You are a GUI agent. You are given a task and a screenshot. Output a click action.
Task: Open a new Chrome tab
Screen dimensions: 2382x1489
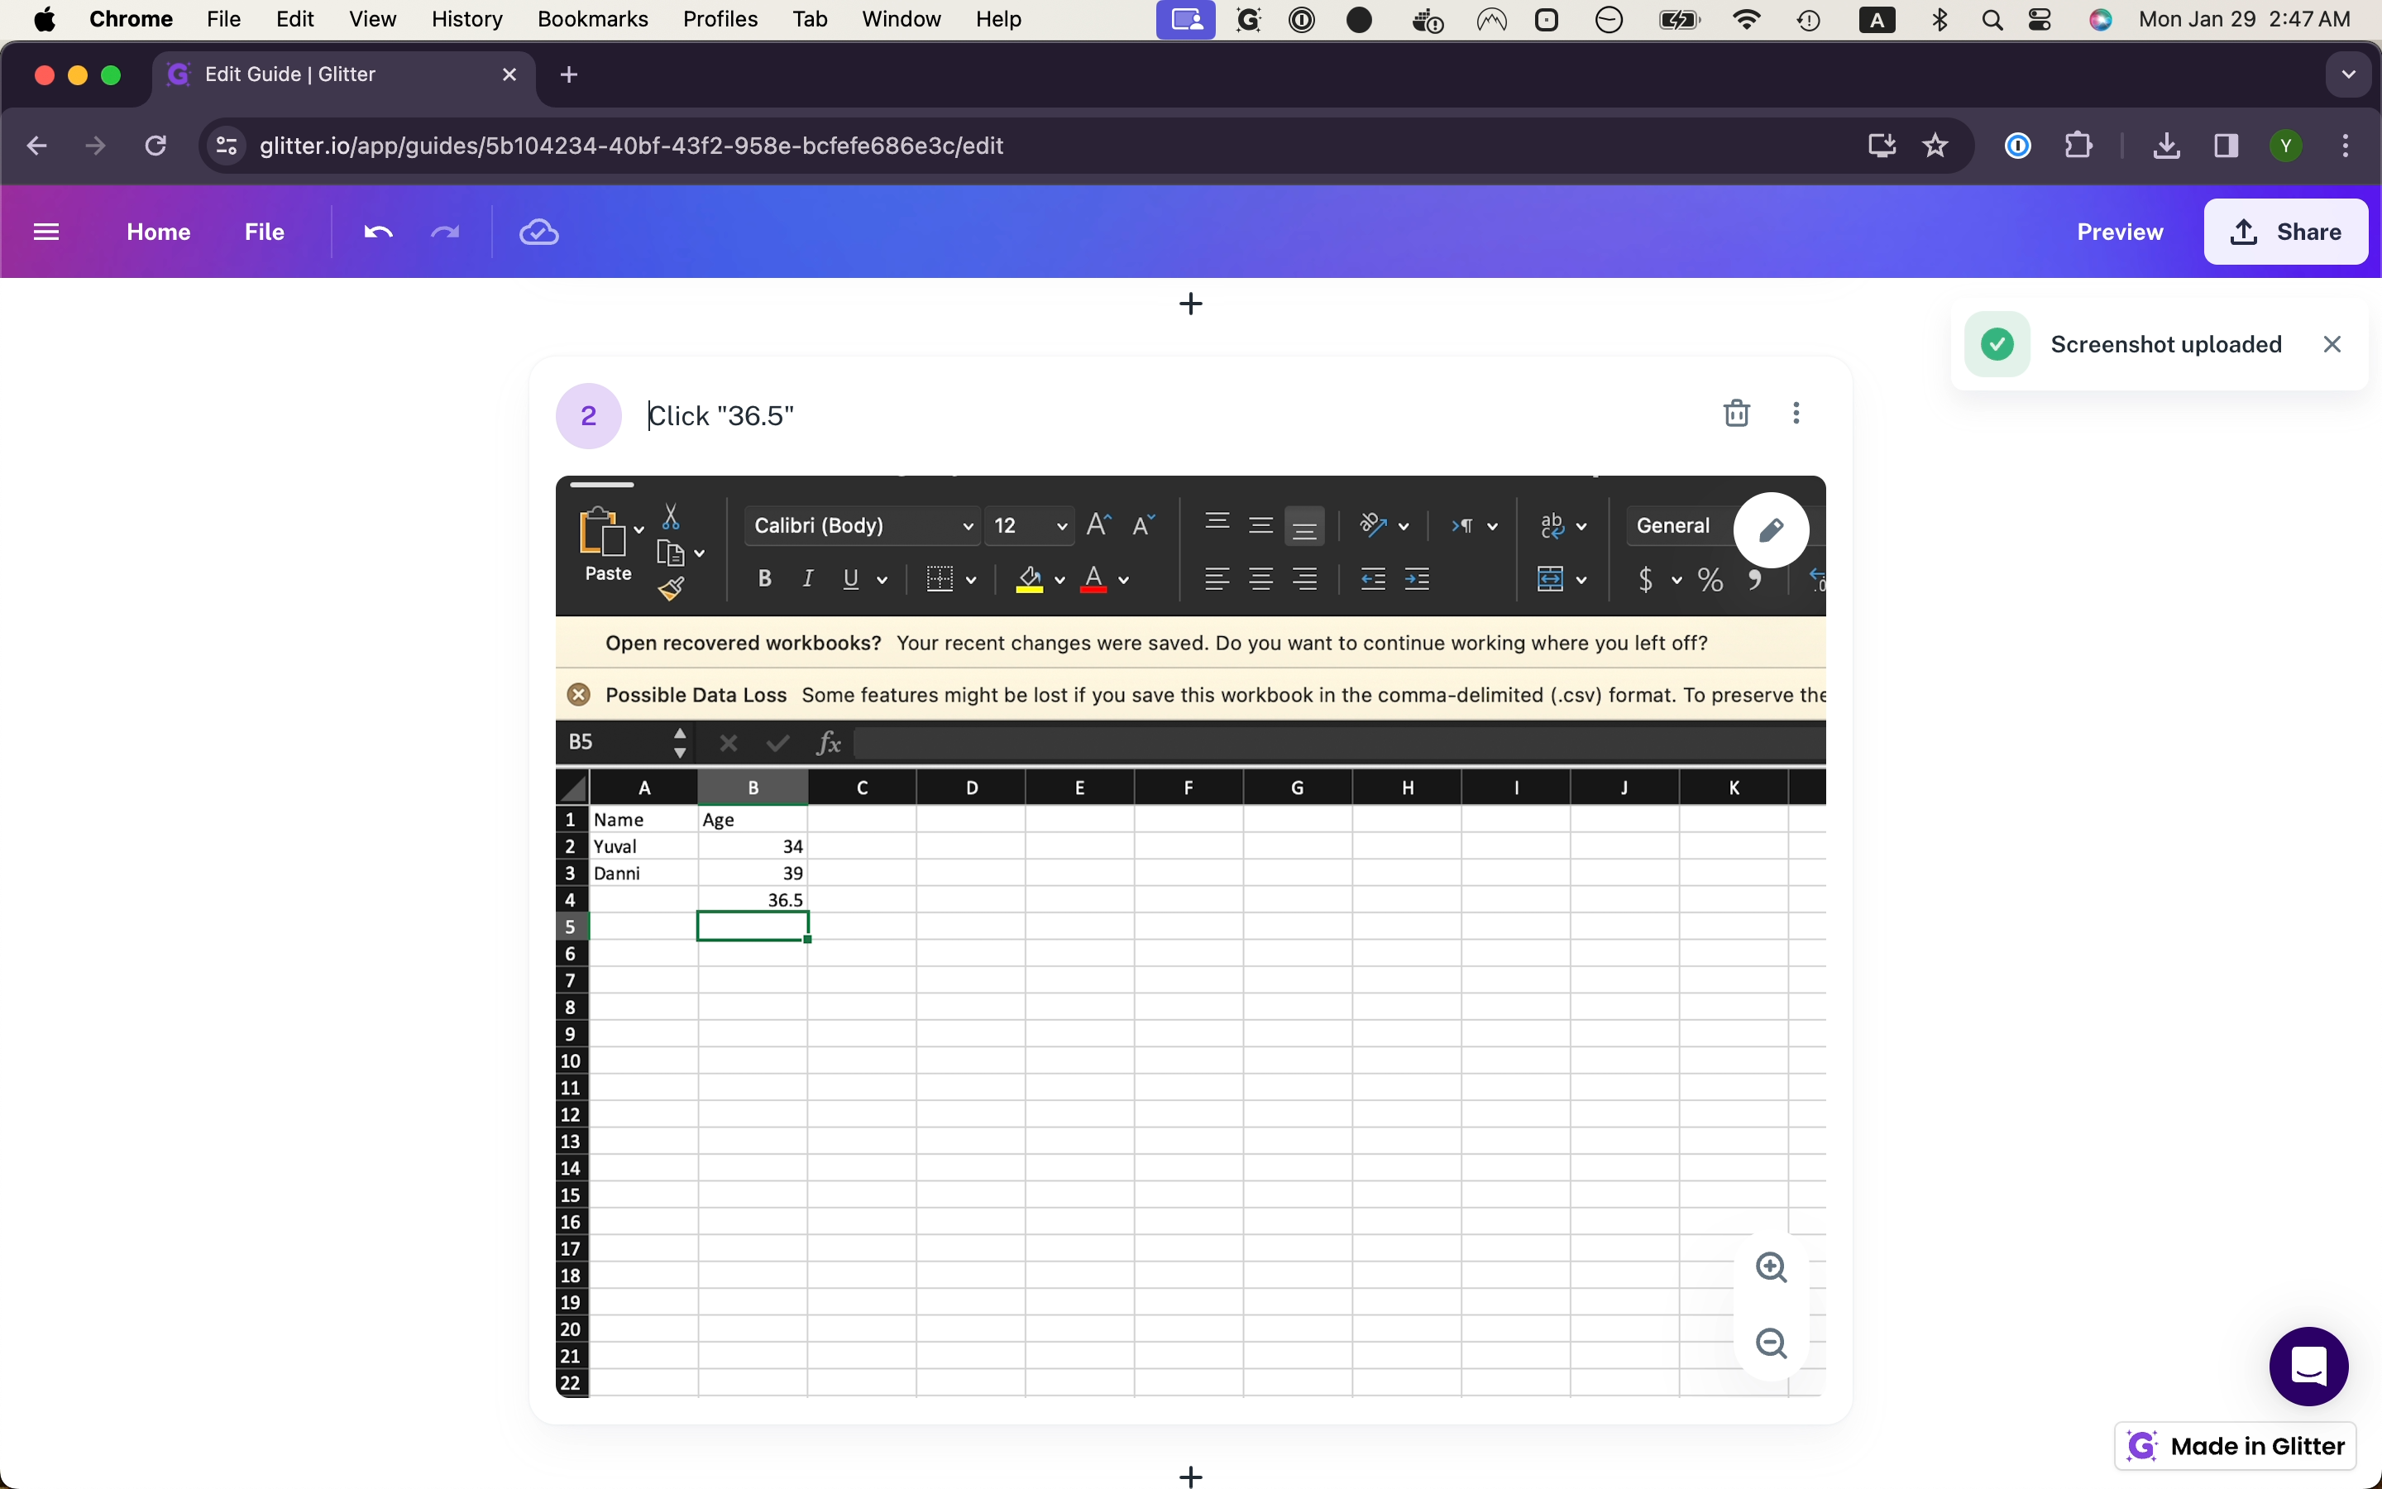[x=569, y=74]
